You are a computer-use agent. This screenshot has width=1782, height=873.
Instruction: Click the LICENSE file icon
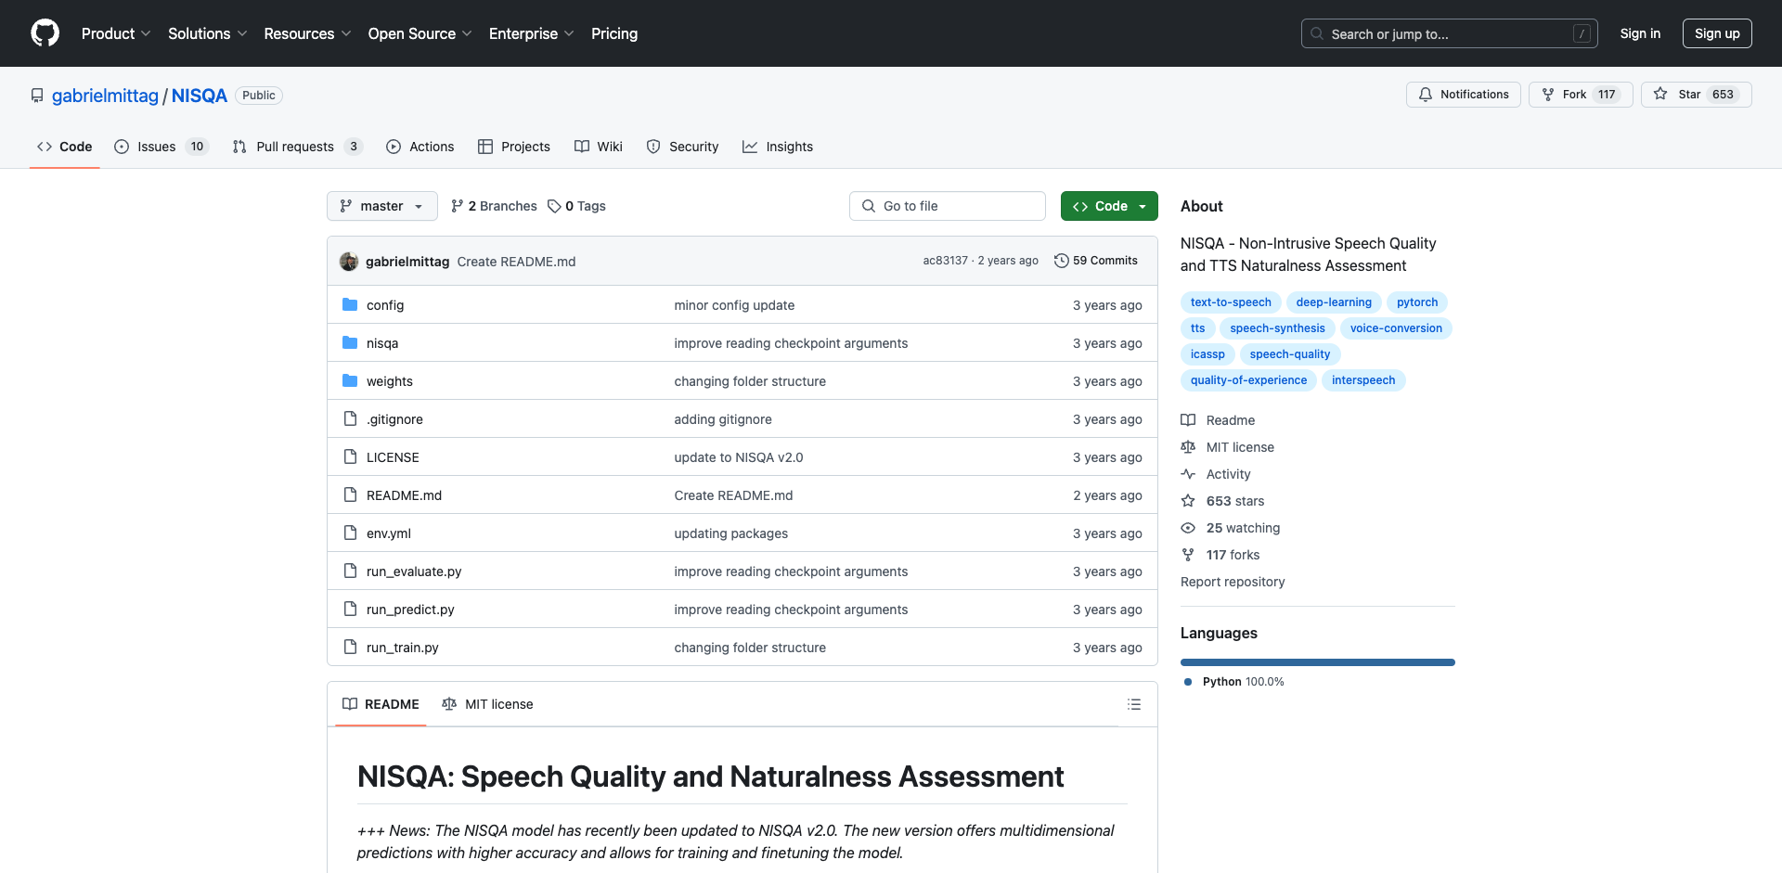pos(350,456)
